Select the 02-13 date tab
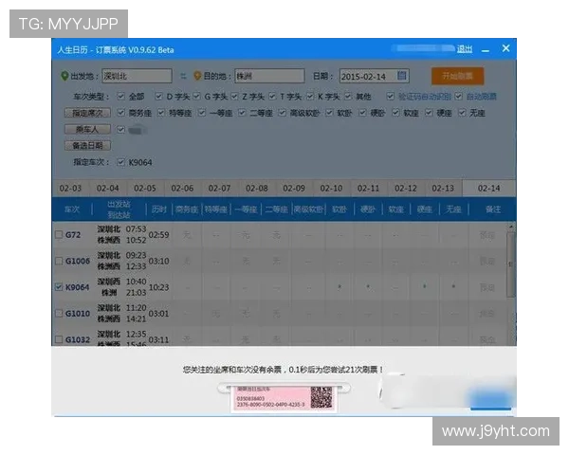The image size is (569, 455). pyautogui.click(x=443, y=189)
